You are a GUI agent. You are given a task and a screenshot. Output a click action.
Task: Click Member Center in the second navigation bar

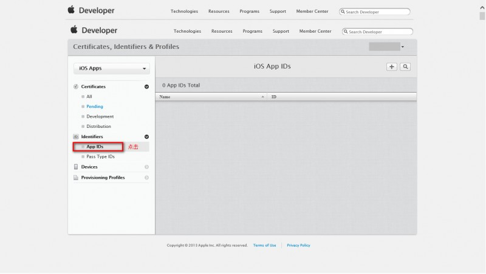pyautogui.click(x=315, y=32)
